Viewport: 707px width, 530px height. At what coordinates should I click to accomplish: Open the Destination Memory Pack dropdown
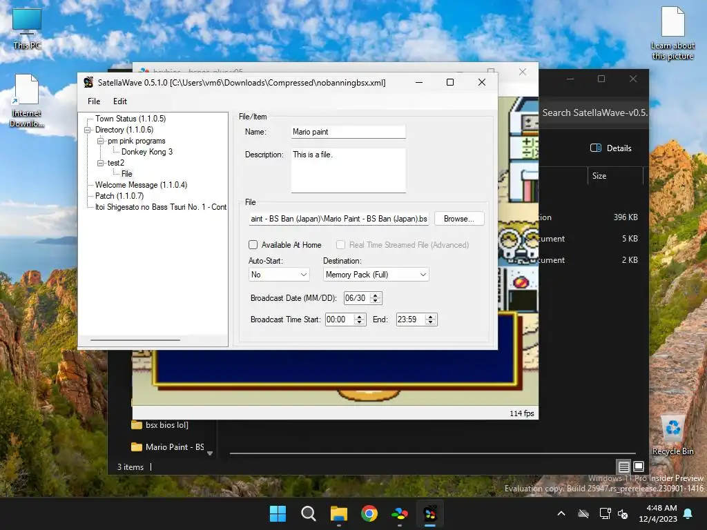(376, 275)
